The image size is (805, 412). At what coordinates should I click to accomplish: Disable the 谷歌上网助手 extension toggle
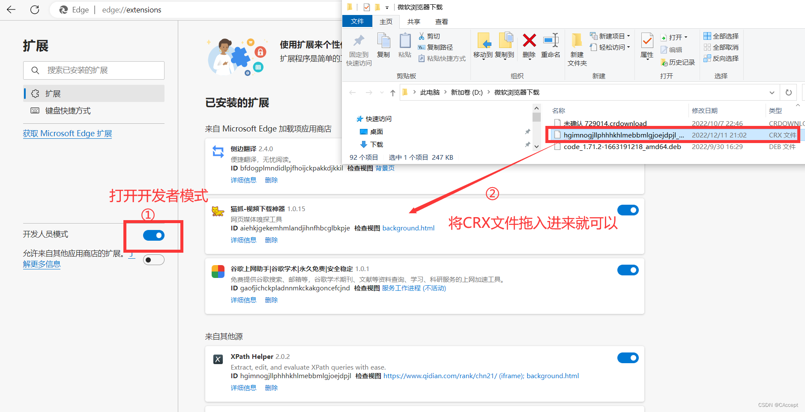pos(628,270)
